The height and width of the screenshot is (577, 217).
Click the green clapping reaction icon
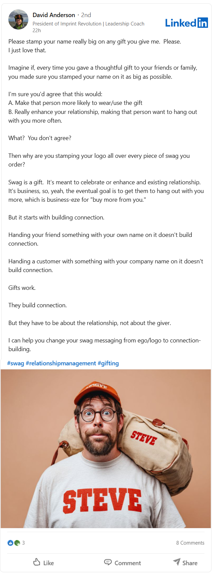pyautogui.click(x=17, y=543)
